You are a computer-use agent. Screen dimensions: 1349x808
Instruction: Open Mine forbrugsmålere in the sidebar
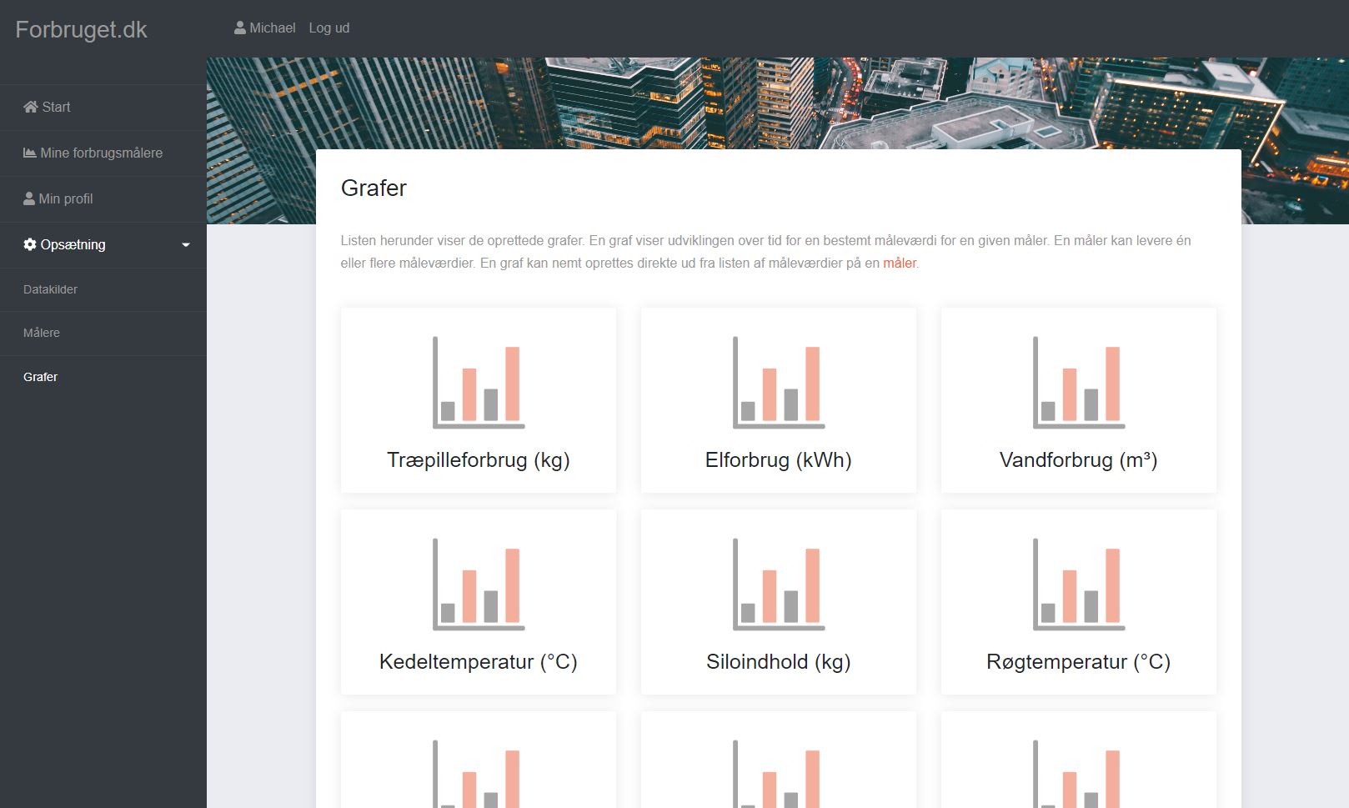pyautogui.click(x=101, y=153)
